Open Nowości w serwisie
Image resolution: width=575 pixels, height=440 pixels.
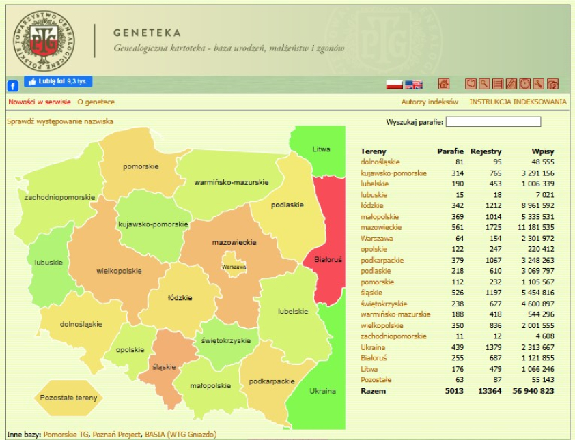tap(40, 102)
